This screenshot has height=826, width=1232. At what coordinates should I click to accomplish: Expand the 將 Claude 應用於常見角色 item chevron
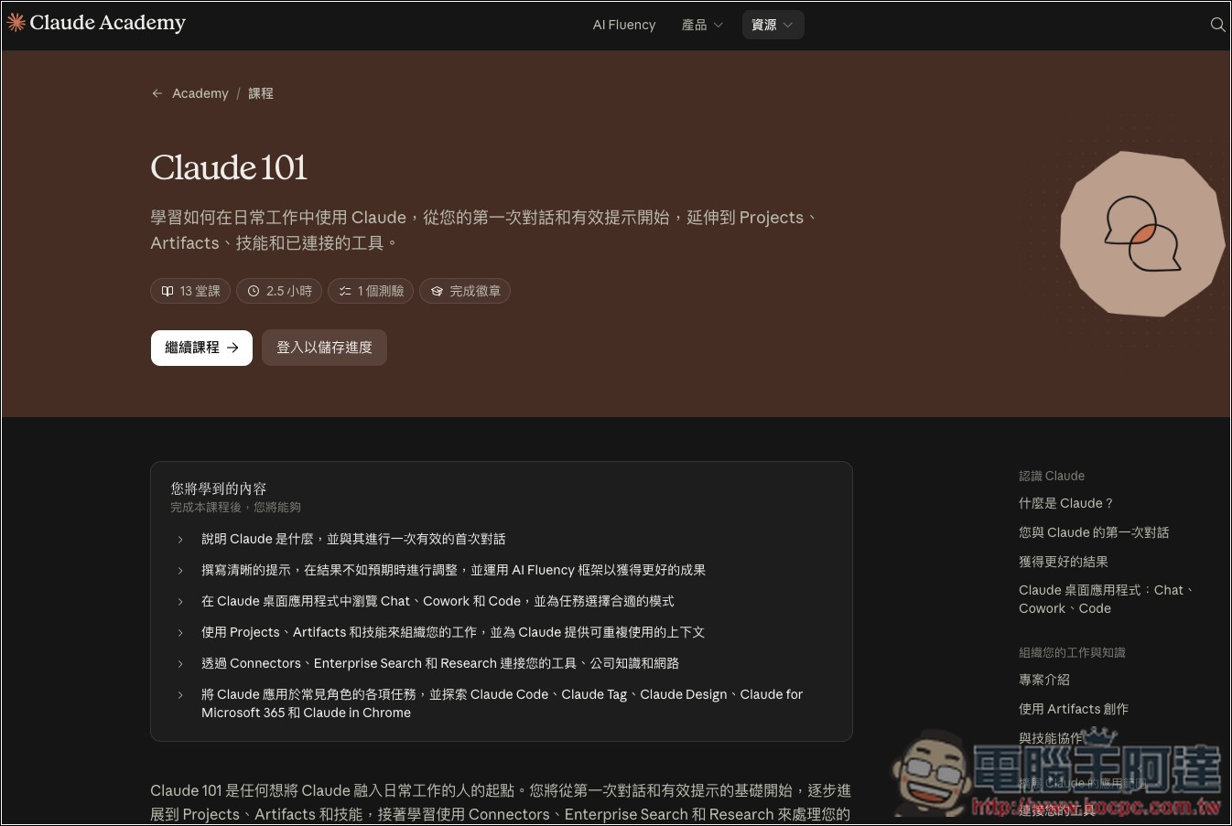pyautogui.click(x=180, y=695)
